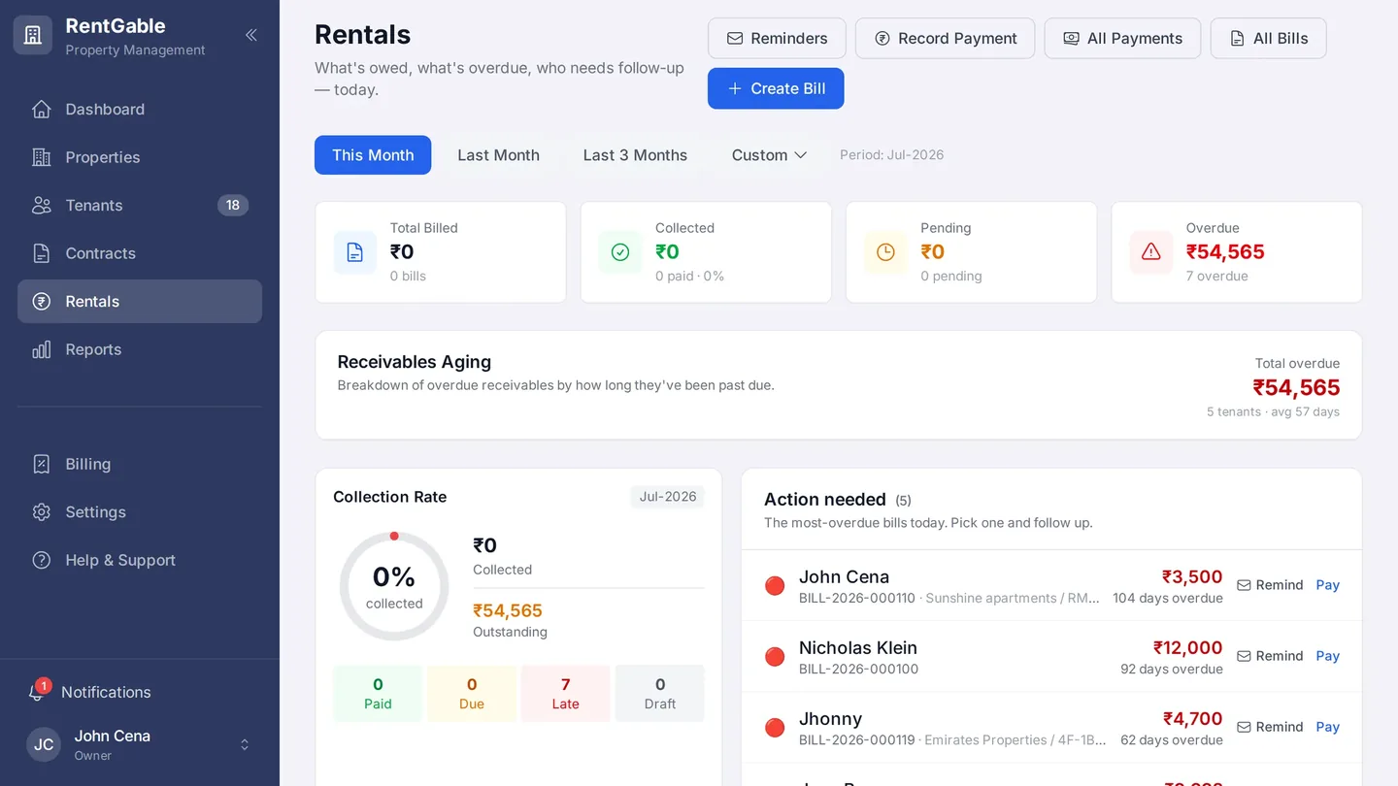Click the Create Bill button

776,88
